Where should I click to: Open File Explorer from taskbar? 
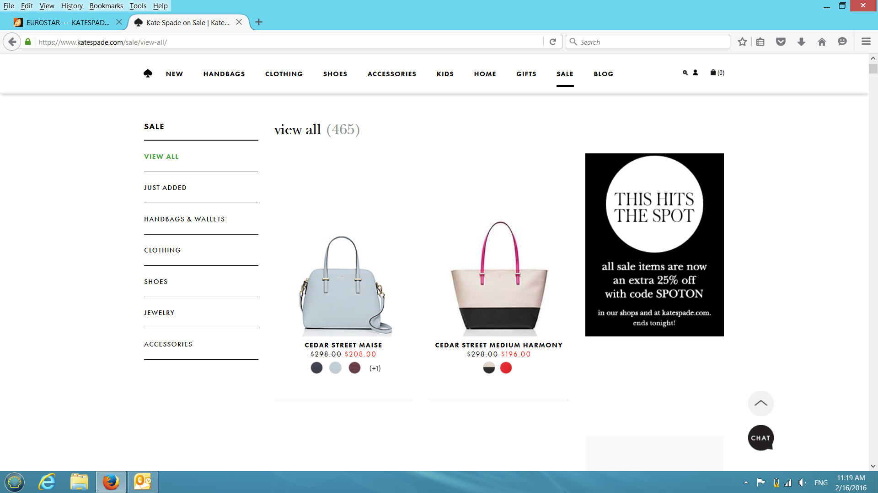tap(79, 482)
